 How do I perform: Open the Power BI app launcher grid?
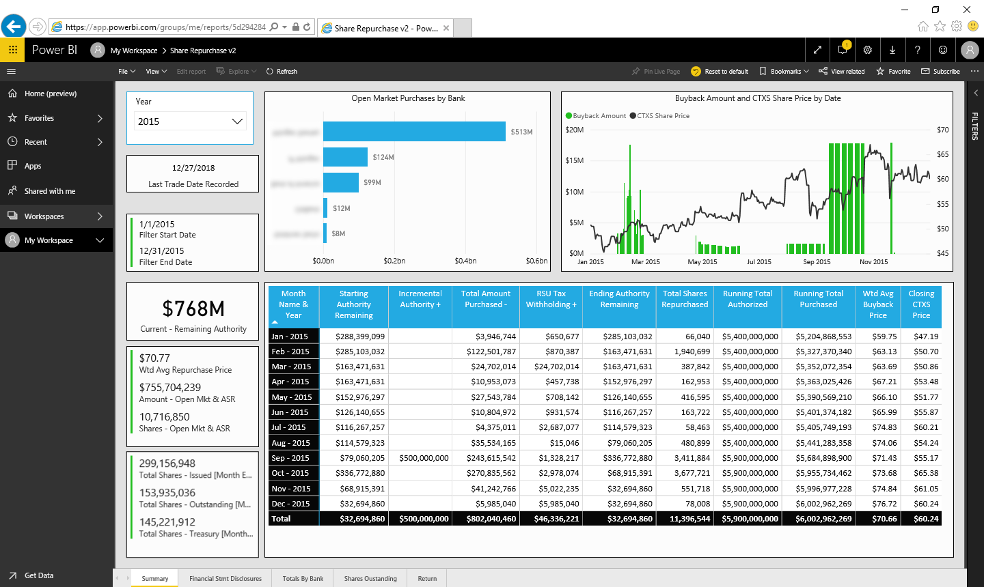12,50
